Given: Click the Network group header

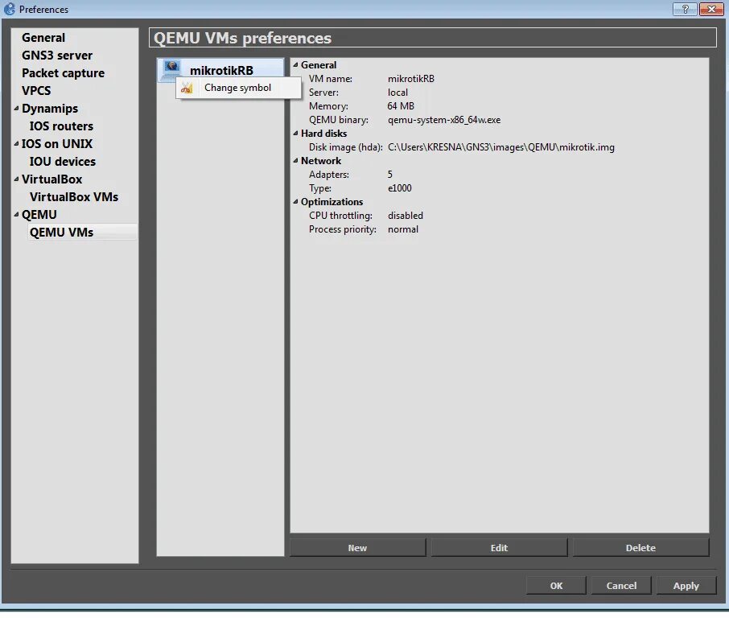Looking at the screenshot, I should (321, 161).
